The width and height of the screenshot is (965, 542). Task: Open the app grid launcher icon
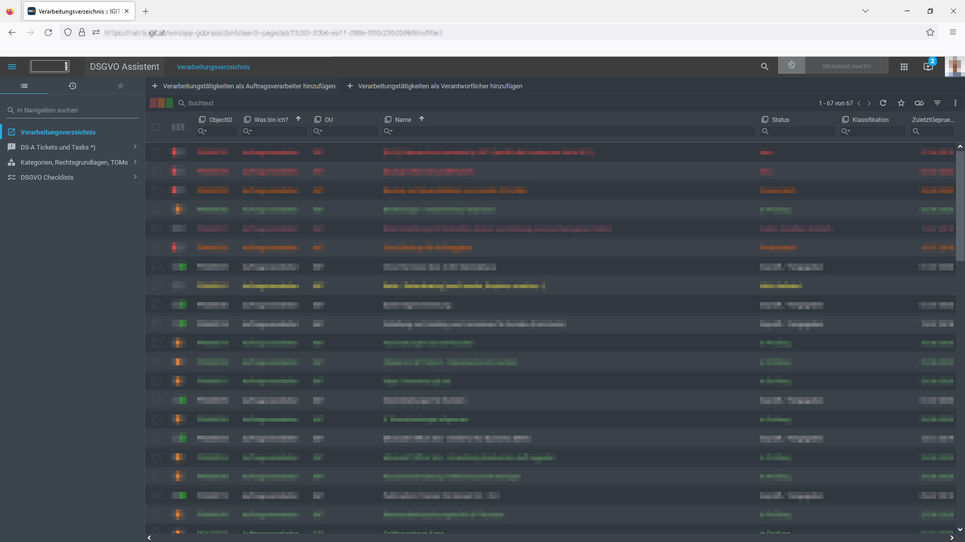pos(904,66)
